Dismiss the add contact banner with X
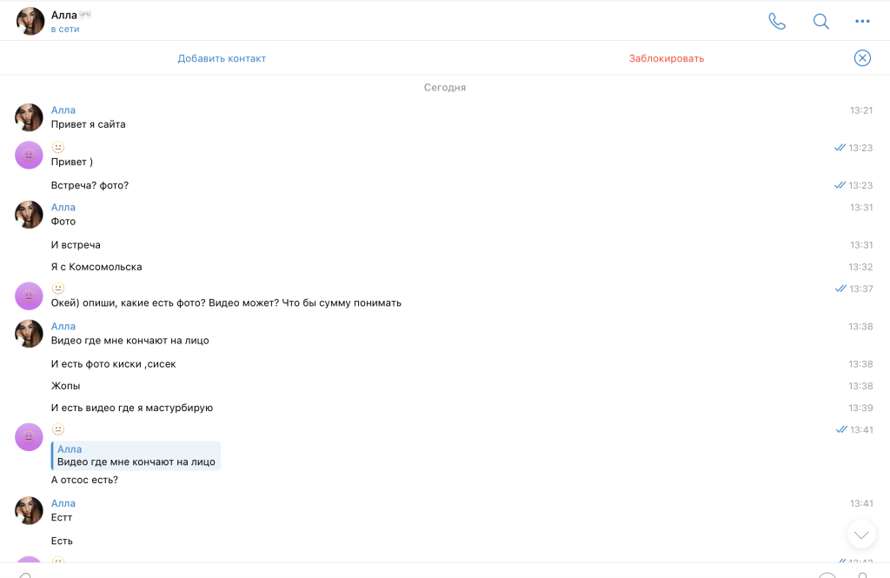The height and width of the screenshot is (578, 890). pyautogui.click(x=862, y=58)
